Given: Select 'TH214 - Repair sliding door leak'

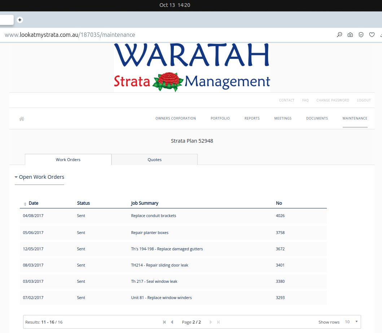Looking at the screenshot, I should [159, 265].
